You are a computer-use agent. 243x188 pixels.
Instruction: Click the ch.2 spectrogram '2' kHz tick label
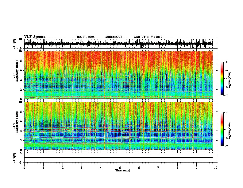21,140
